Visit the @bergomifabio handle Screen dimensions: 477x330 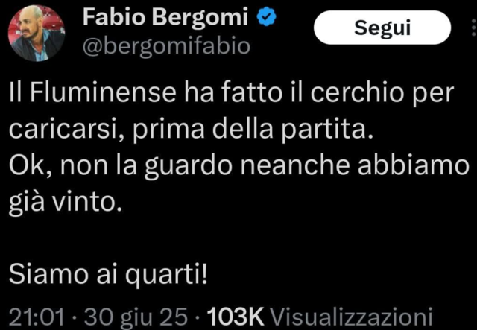(x=166, y=46)
